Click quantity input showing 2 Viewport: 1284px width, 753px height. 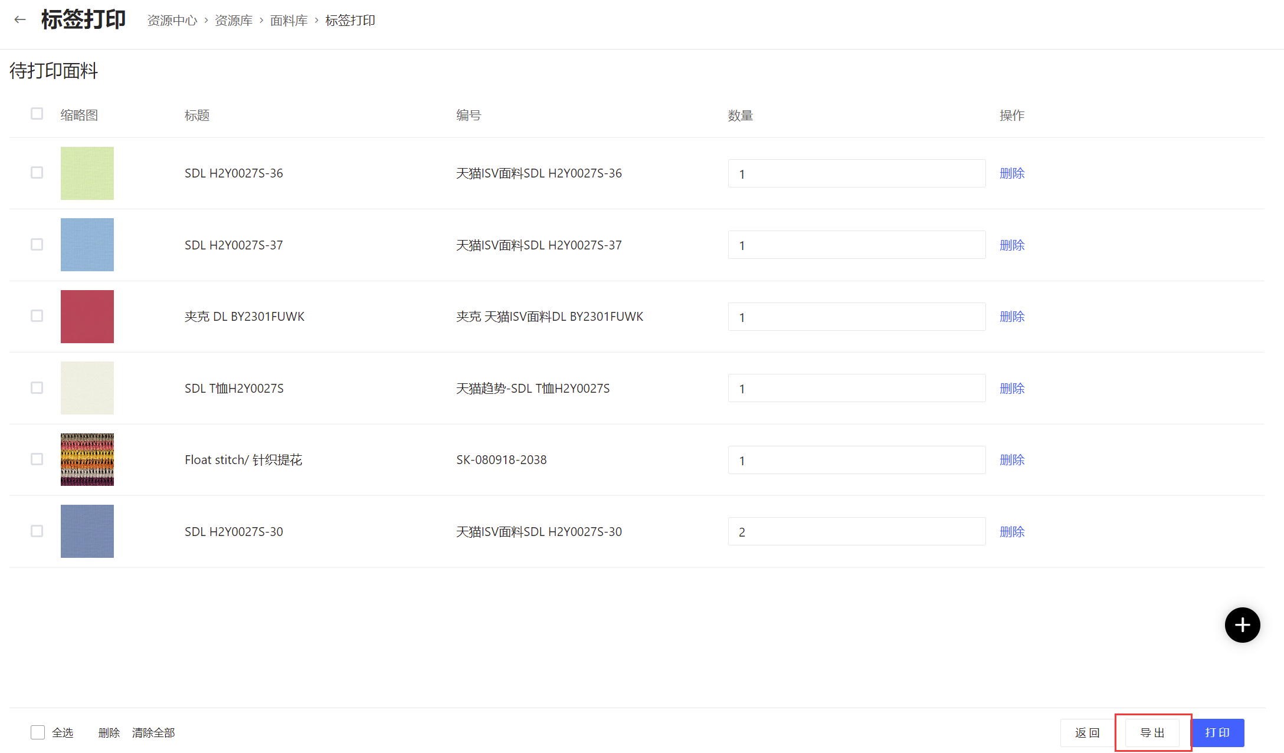856,531
